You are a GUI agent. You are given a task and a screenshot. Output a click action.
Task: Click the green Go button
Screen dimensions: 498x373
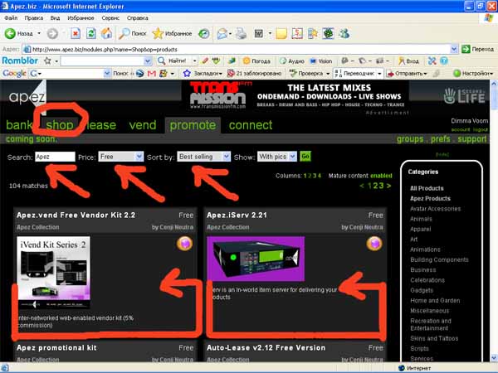pos(305,157)
